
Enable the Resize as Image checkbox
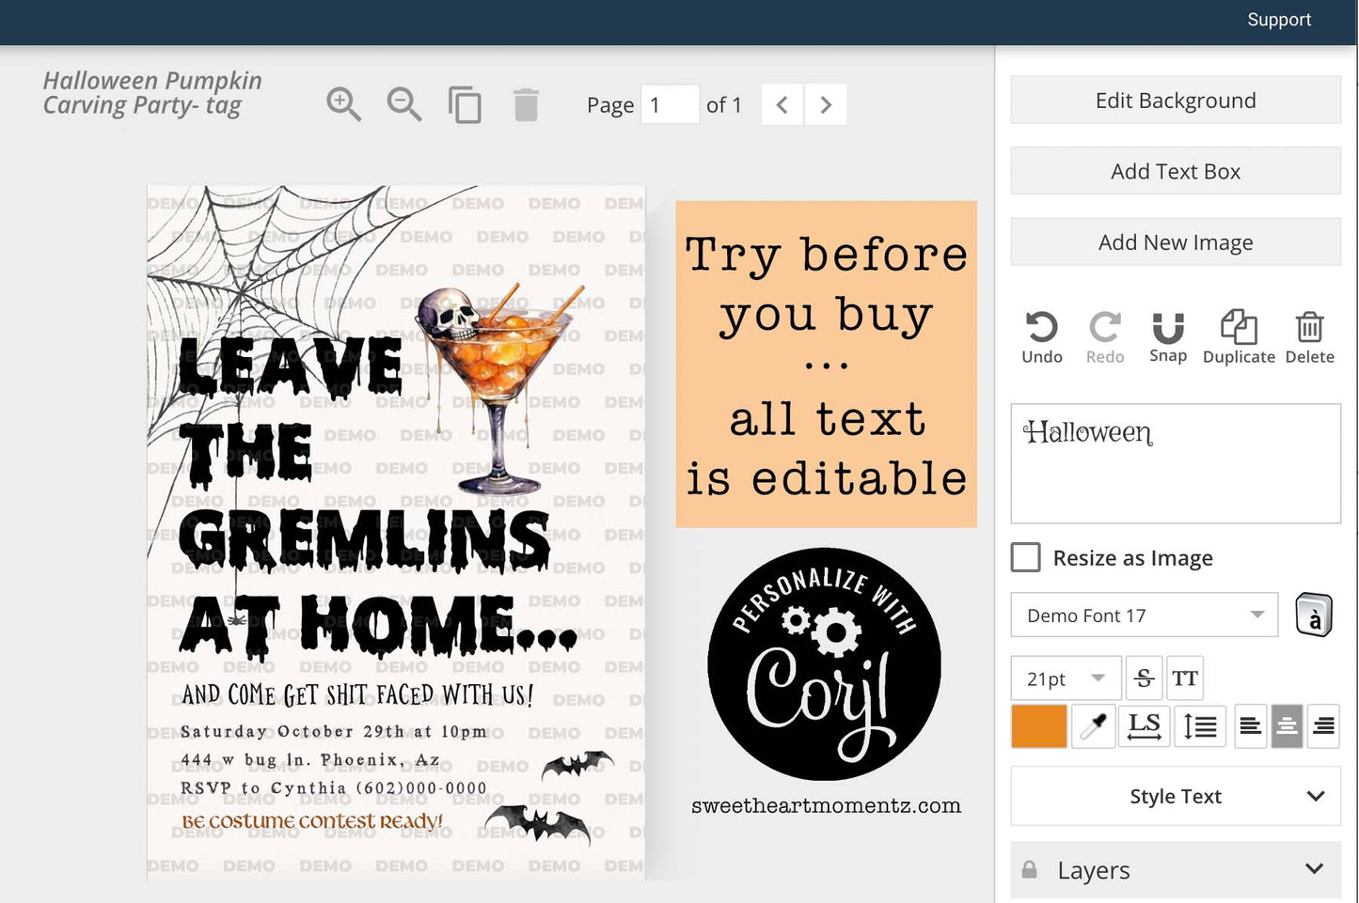click(1026, 558)
